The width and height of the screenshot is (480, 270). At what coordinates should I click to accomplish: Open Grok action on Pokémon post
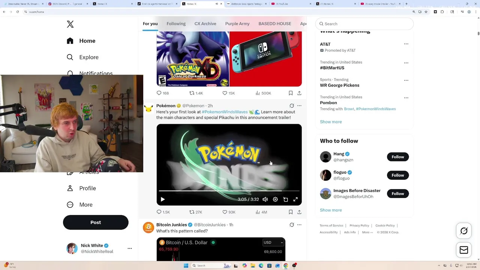(x=292, y=106)
